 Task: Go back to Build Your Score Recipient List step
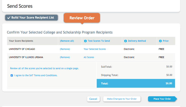coord(31,18)
